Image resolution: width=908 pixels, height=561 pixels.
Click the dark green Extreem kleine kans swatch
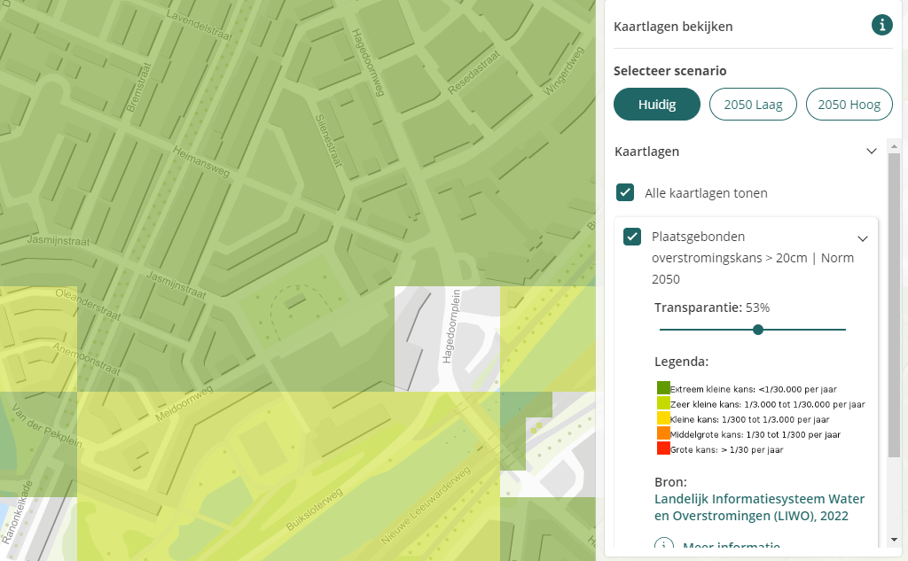pos(663,388)
